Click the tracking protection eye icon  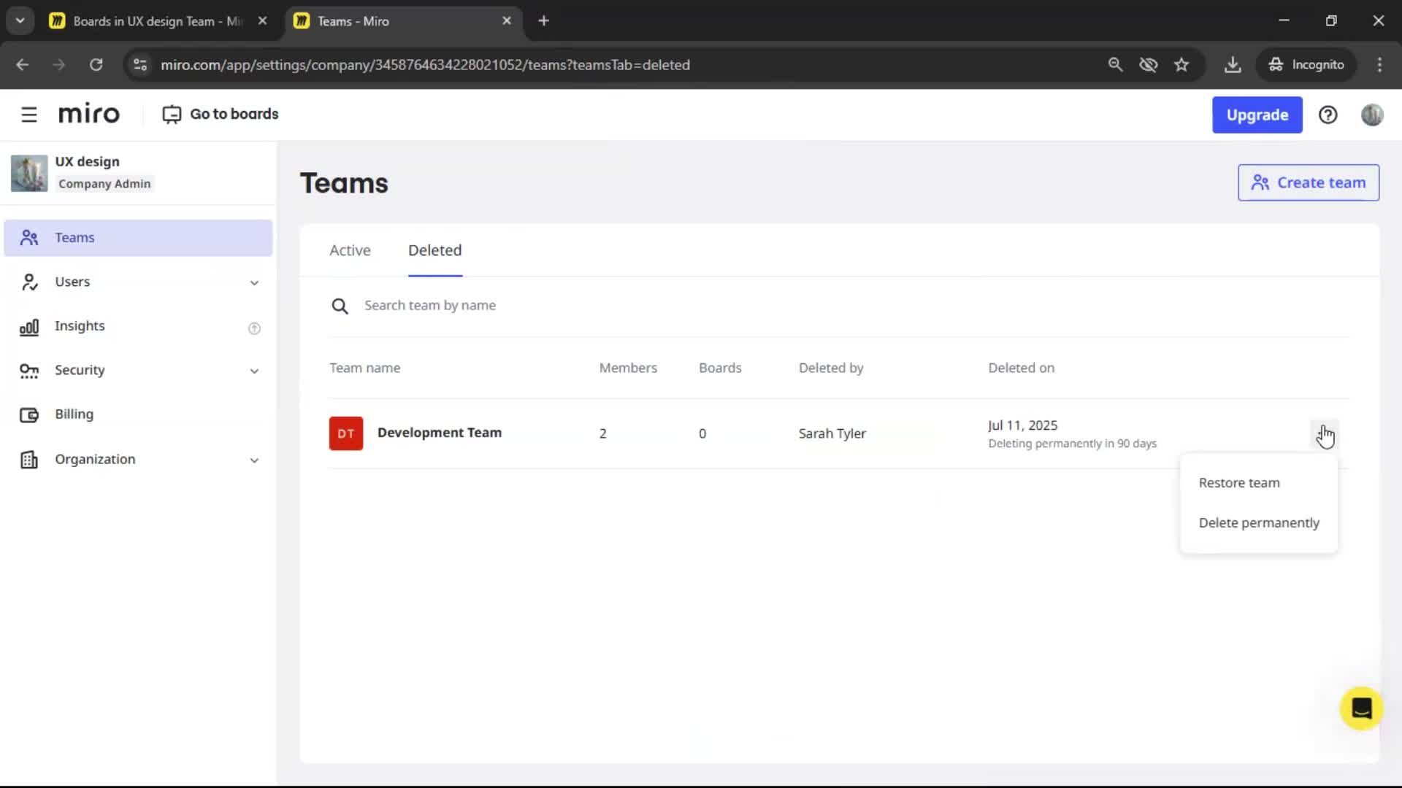point(1148,65)
